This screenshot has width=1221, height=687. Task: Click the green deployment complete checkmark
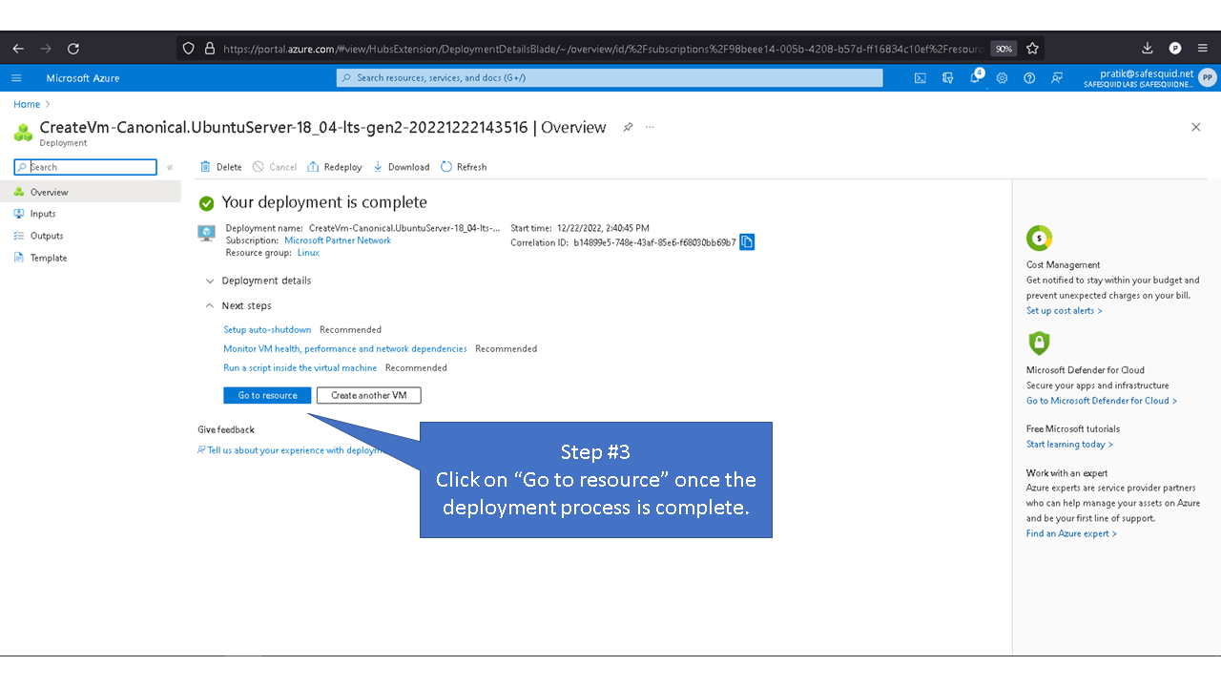[x=206, y=203]
